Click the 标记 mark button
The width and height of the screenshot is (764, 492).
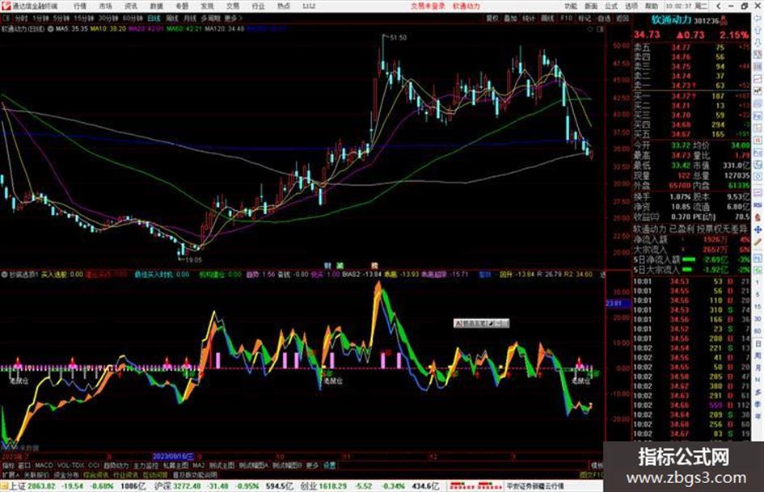coord(585,18)
